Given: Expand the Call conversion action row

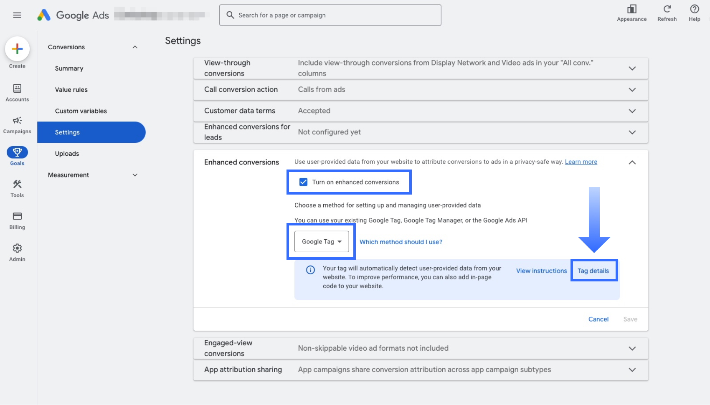Looking at the screenshot, I should pyautogui.click(x=632, y=90).
